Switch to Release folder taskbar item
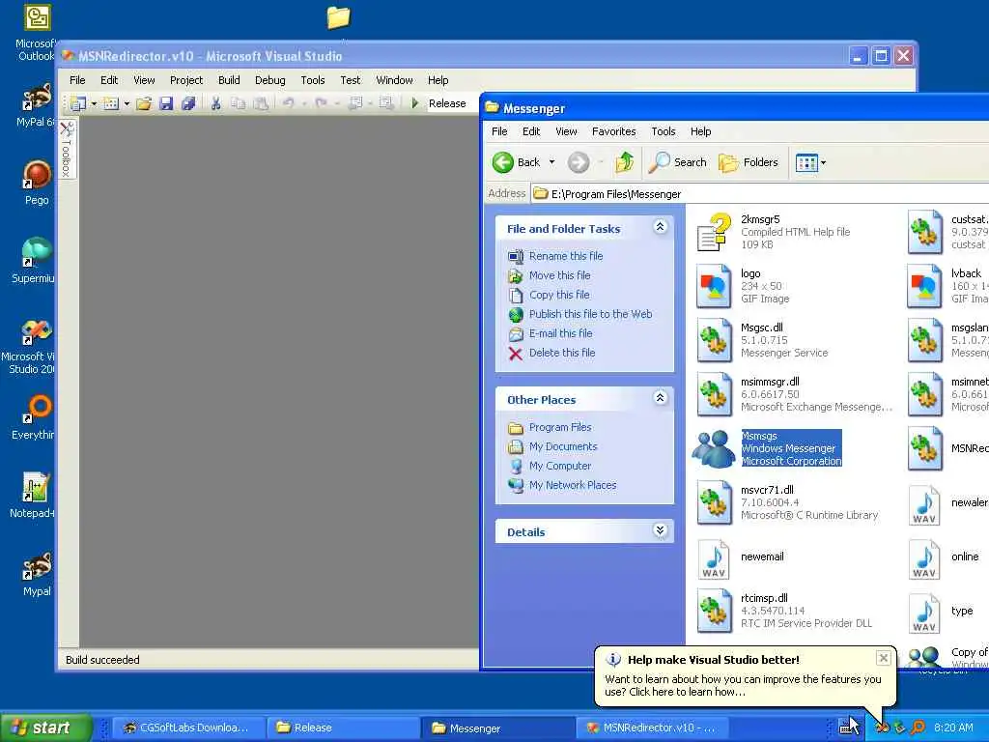This screenshot has width=989, height=742. pyautogui.click(x=341, y=728)
